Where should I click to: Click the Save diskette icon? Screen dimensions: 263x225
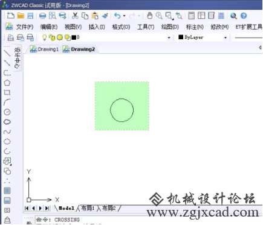(30, 16)
